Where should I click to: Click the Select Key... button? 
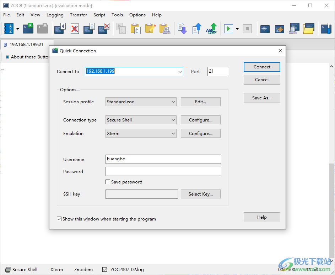coord(200,194)
